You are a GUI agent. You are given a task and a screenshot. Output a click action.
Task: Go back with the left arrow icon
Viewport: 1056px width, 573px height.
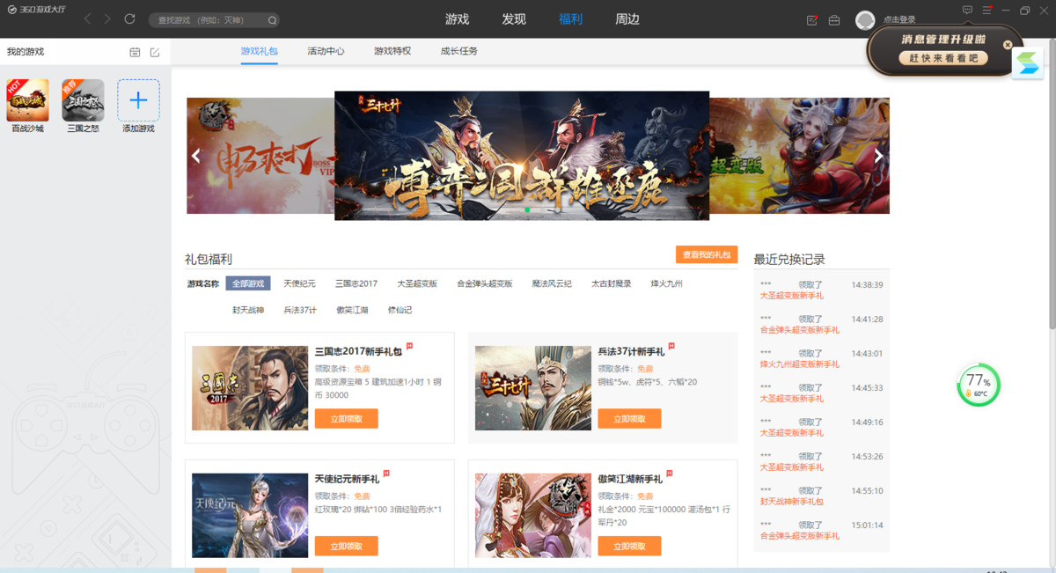click(x=88, y=19)
